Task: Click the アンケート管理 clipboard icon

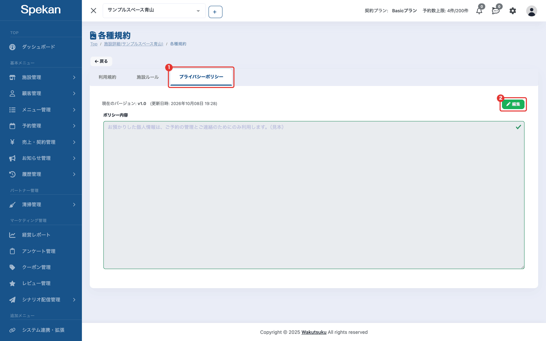Action: point(12,251)
